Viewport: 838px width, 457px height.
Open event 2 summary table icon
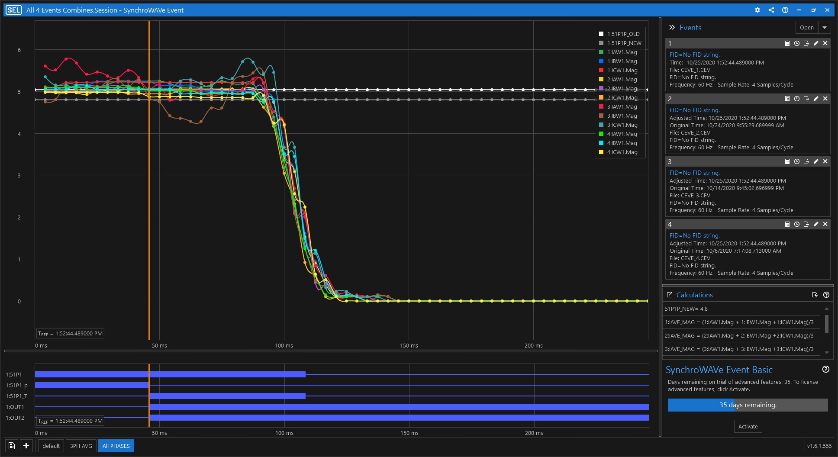click(787, 99)
